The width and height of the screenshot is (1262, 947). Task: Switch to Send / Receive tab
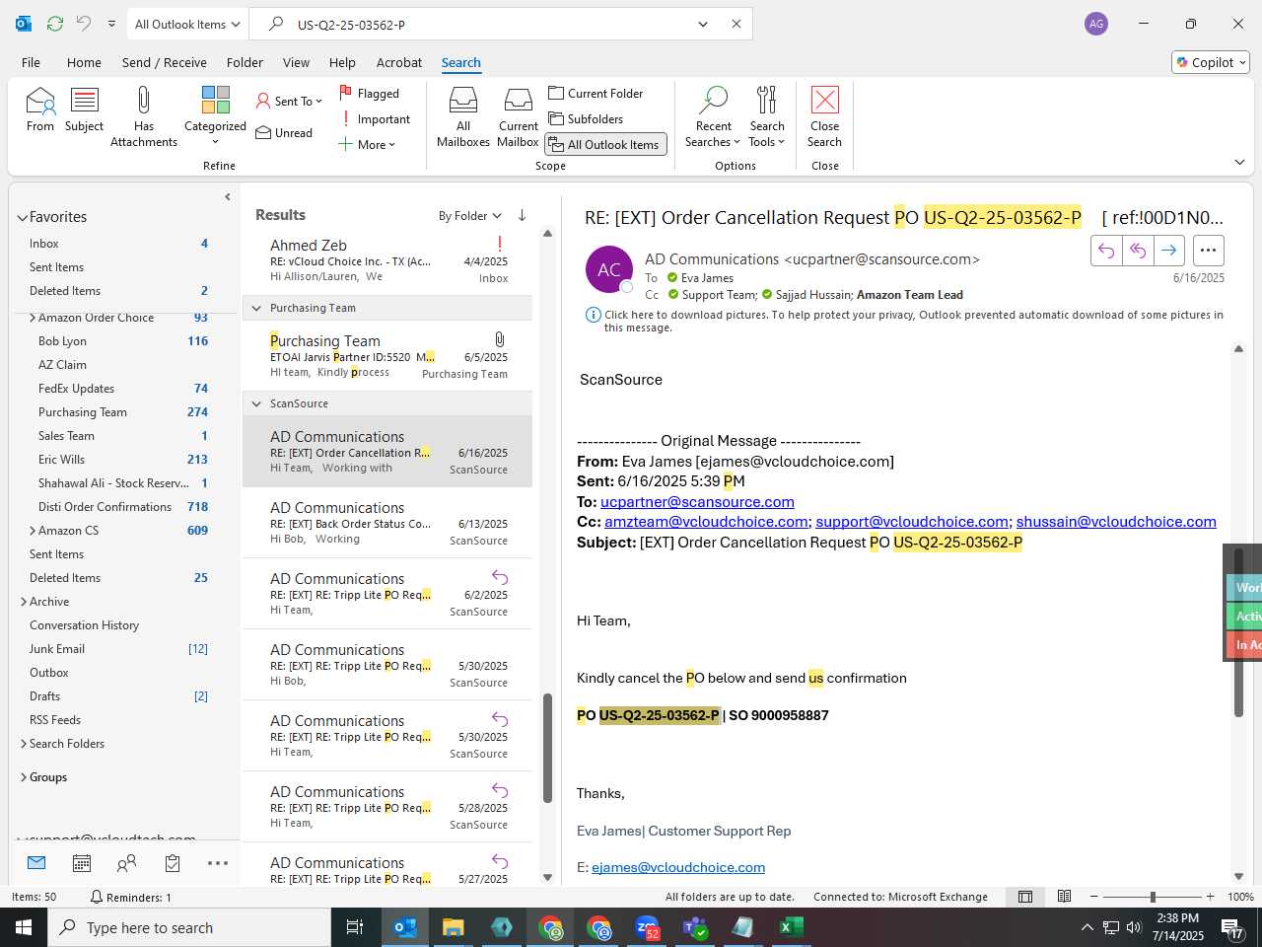pos(165,62)
